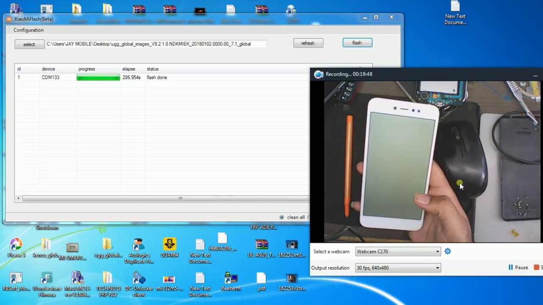The image size is (543, 305).
Task: Click the firmware path input field
Action: [156, 44]
